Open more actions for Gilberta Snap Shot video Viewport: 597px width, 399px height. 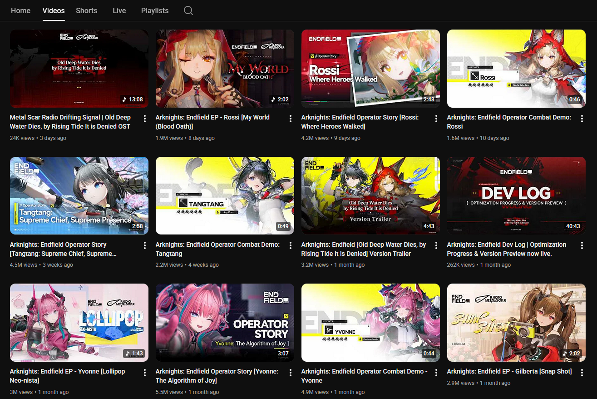(582, 373)
